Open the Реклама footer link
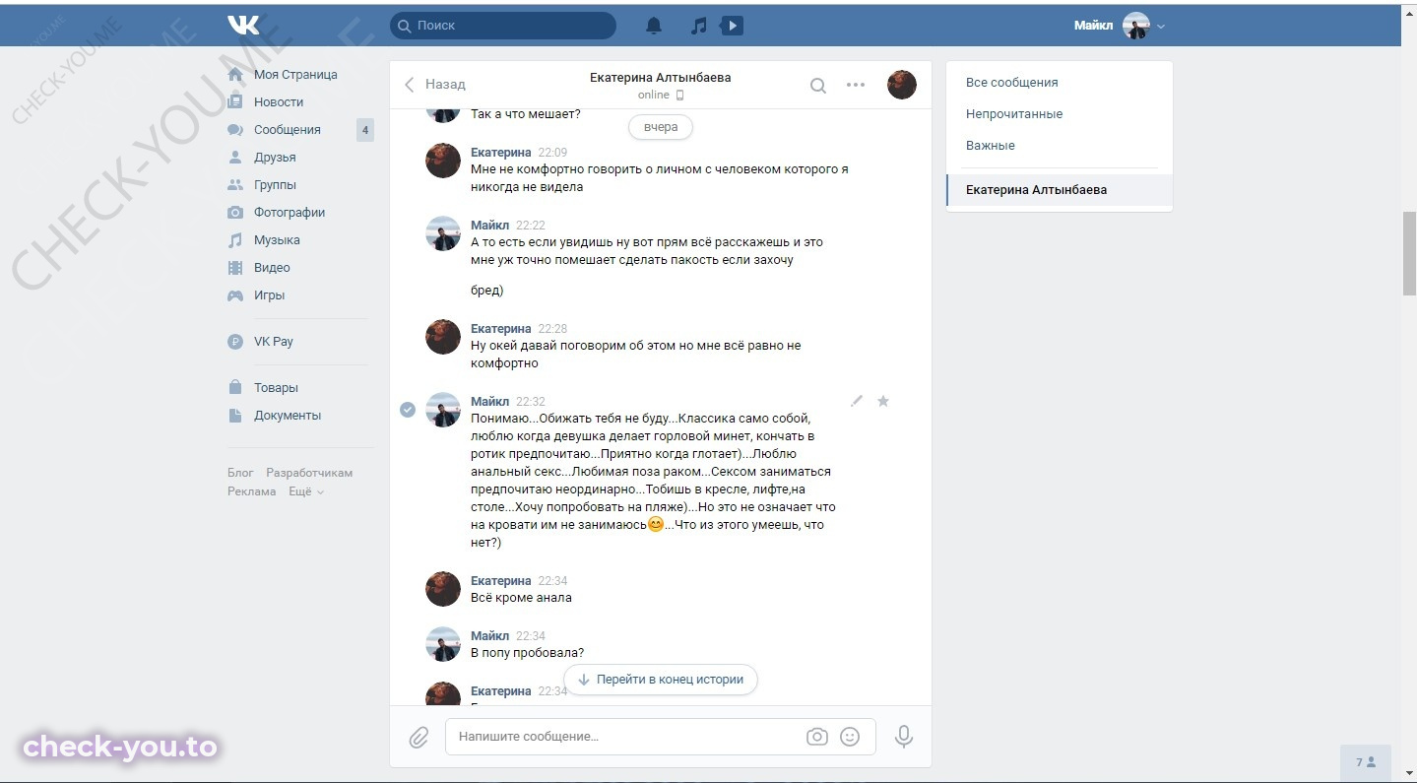Screen dimensions: 1417x783 (252, 491)
